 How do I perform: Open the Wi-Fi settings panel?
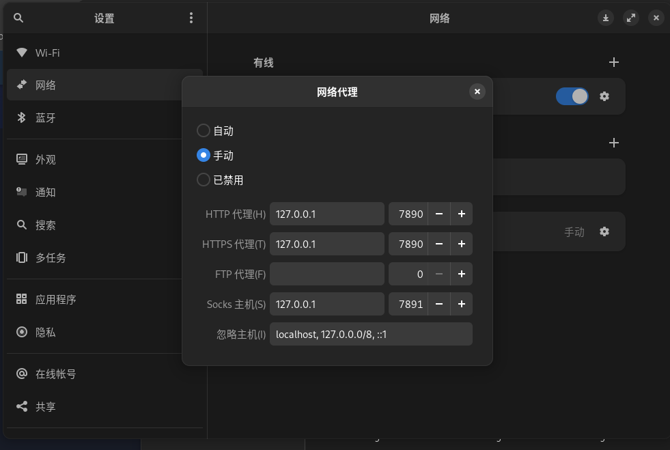click(48, 53)
